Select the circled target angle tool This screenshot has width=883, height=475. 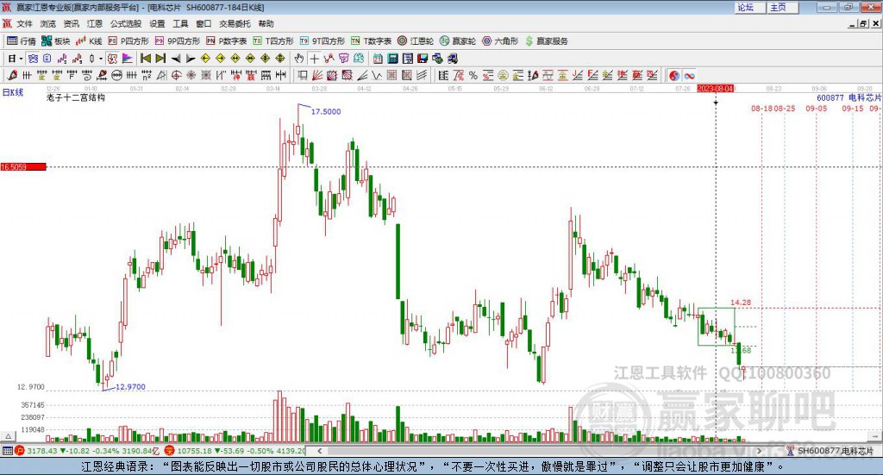[176, 75]
